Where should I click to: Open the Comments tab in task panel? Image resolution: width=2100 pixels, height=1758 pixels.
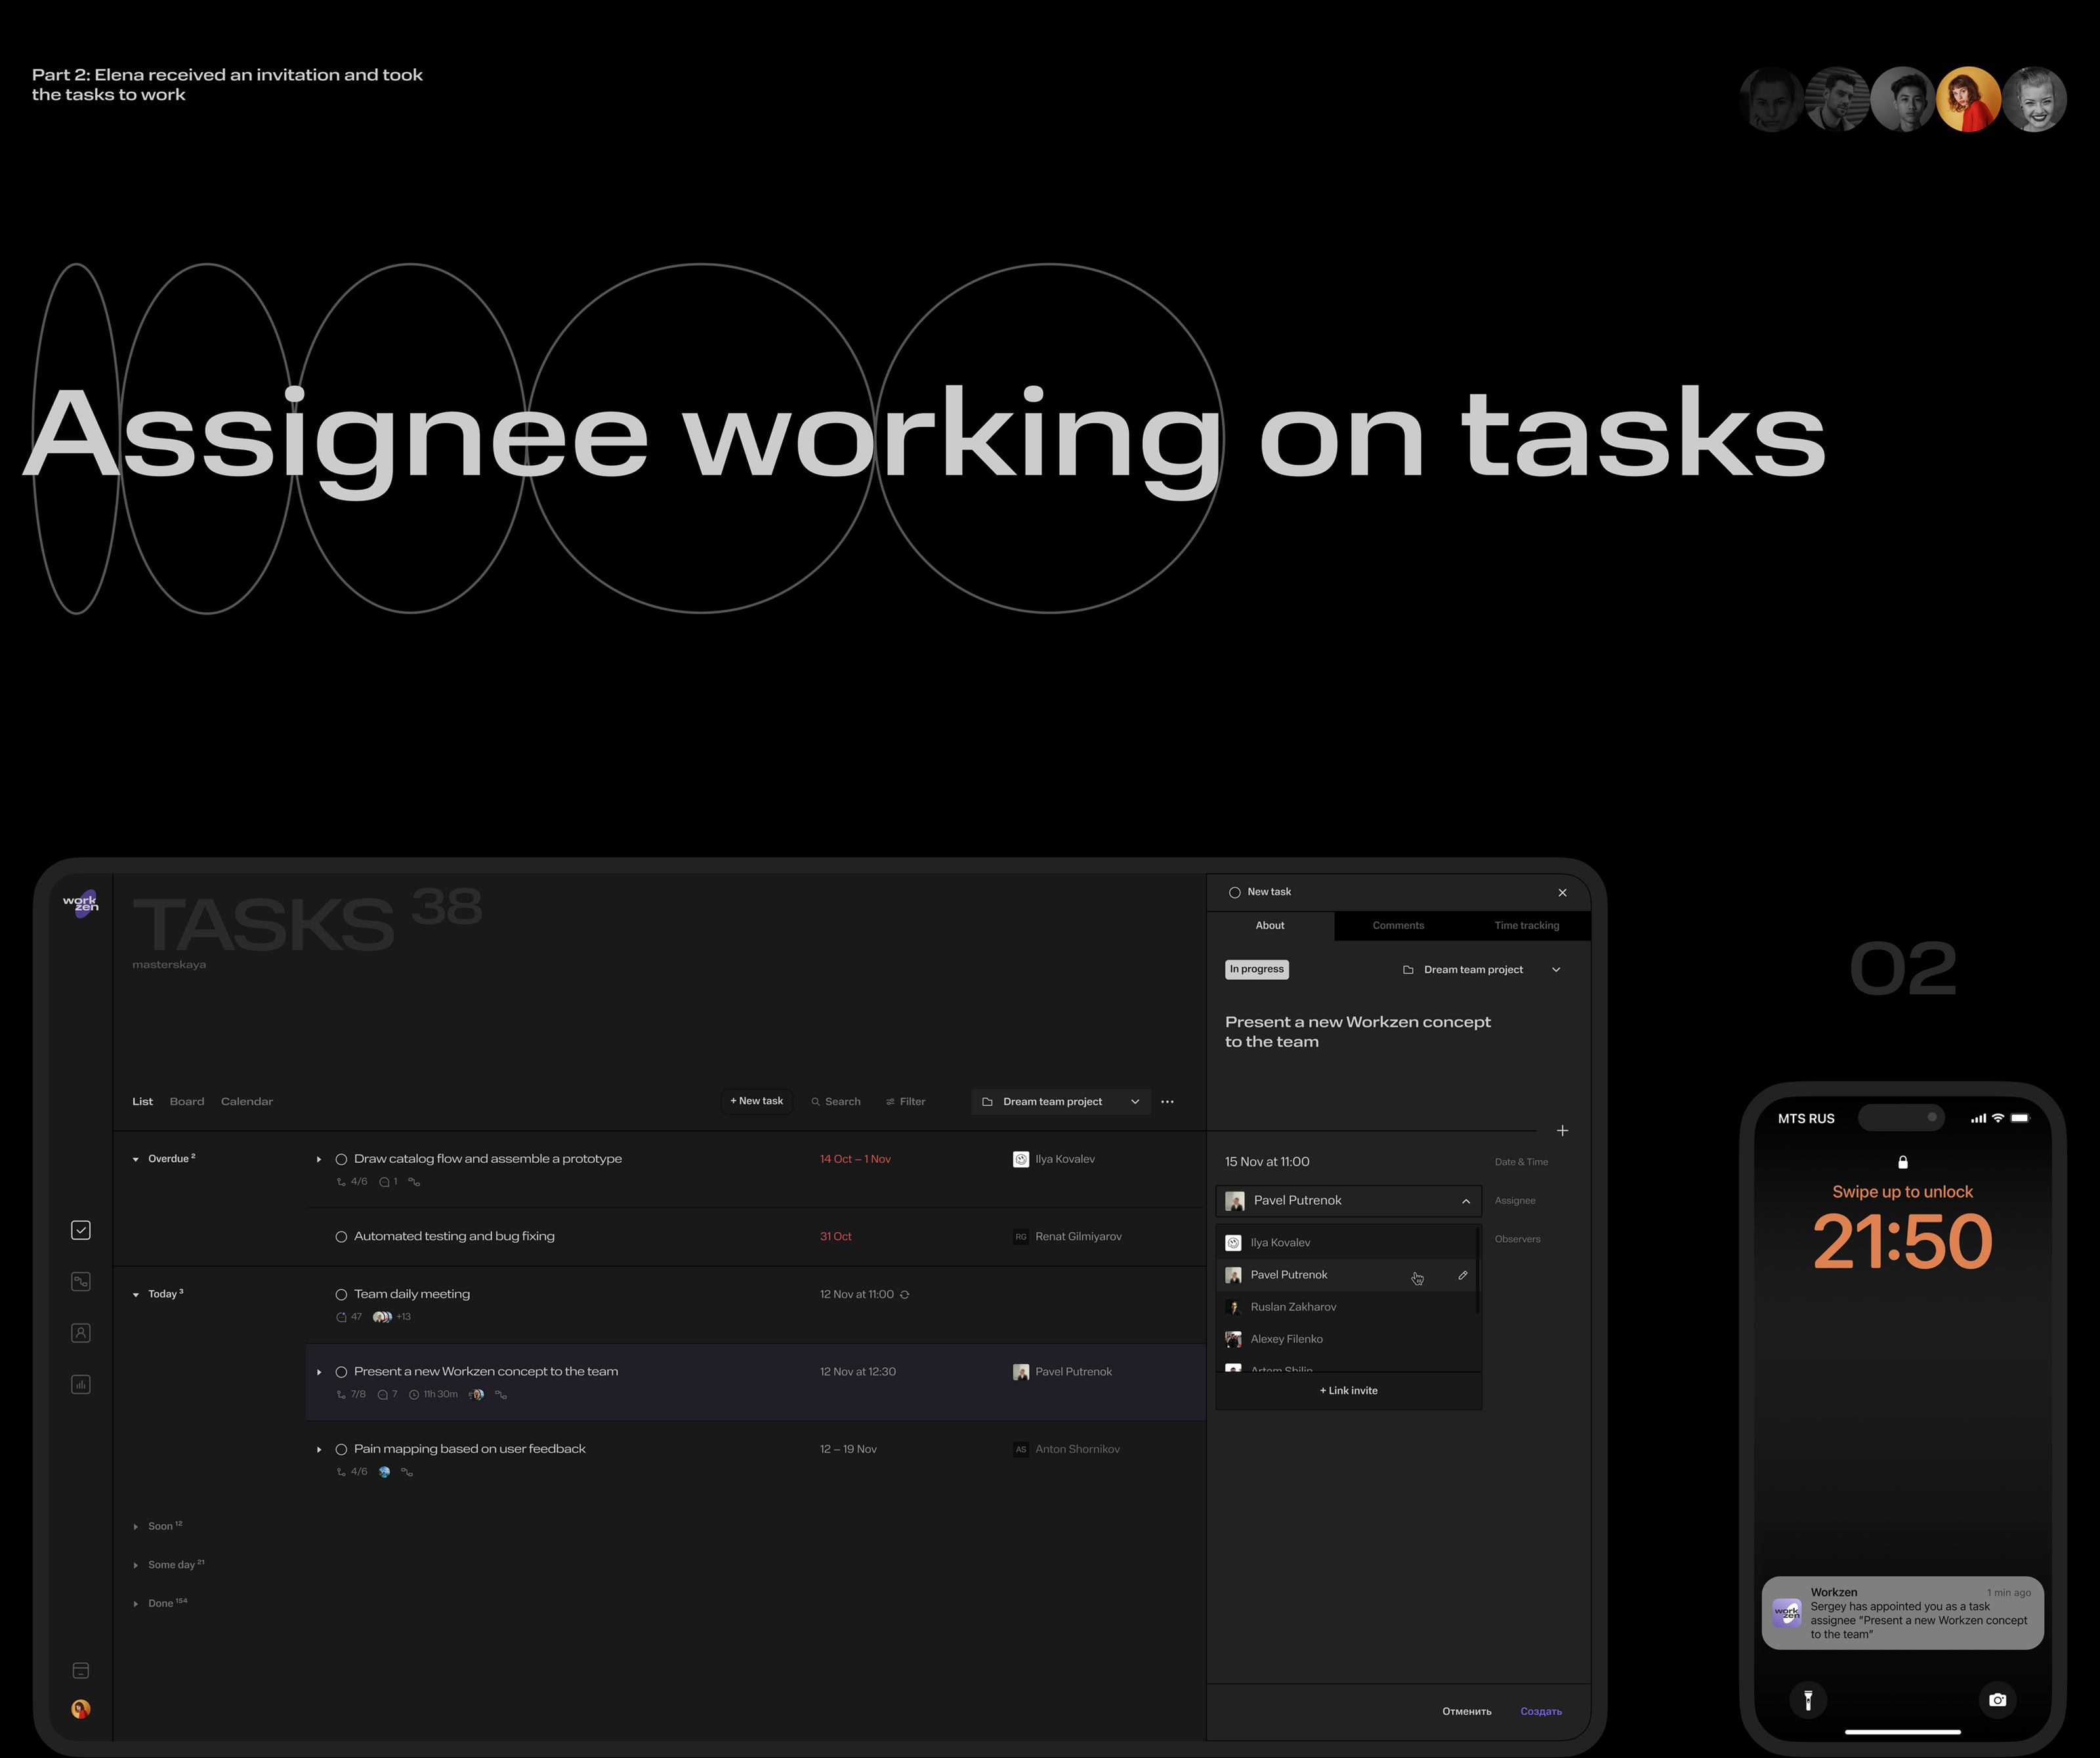pos(1397,925)
